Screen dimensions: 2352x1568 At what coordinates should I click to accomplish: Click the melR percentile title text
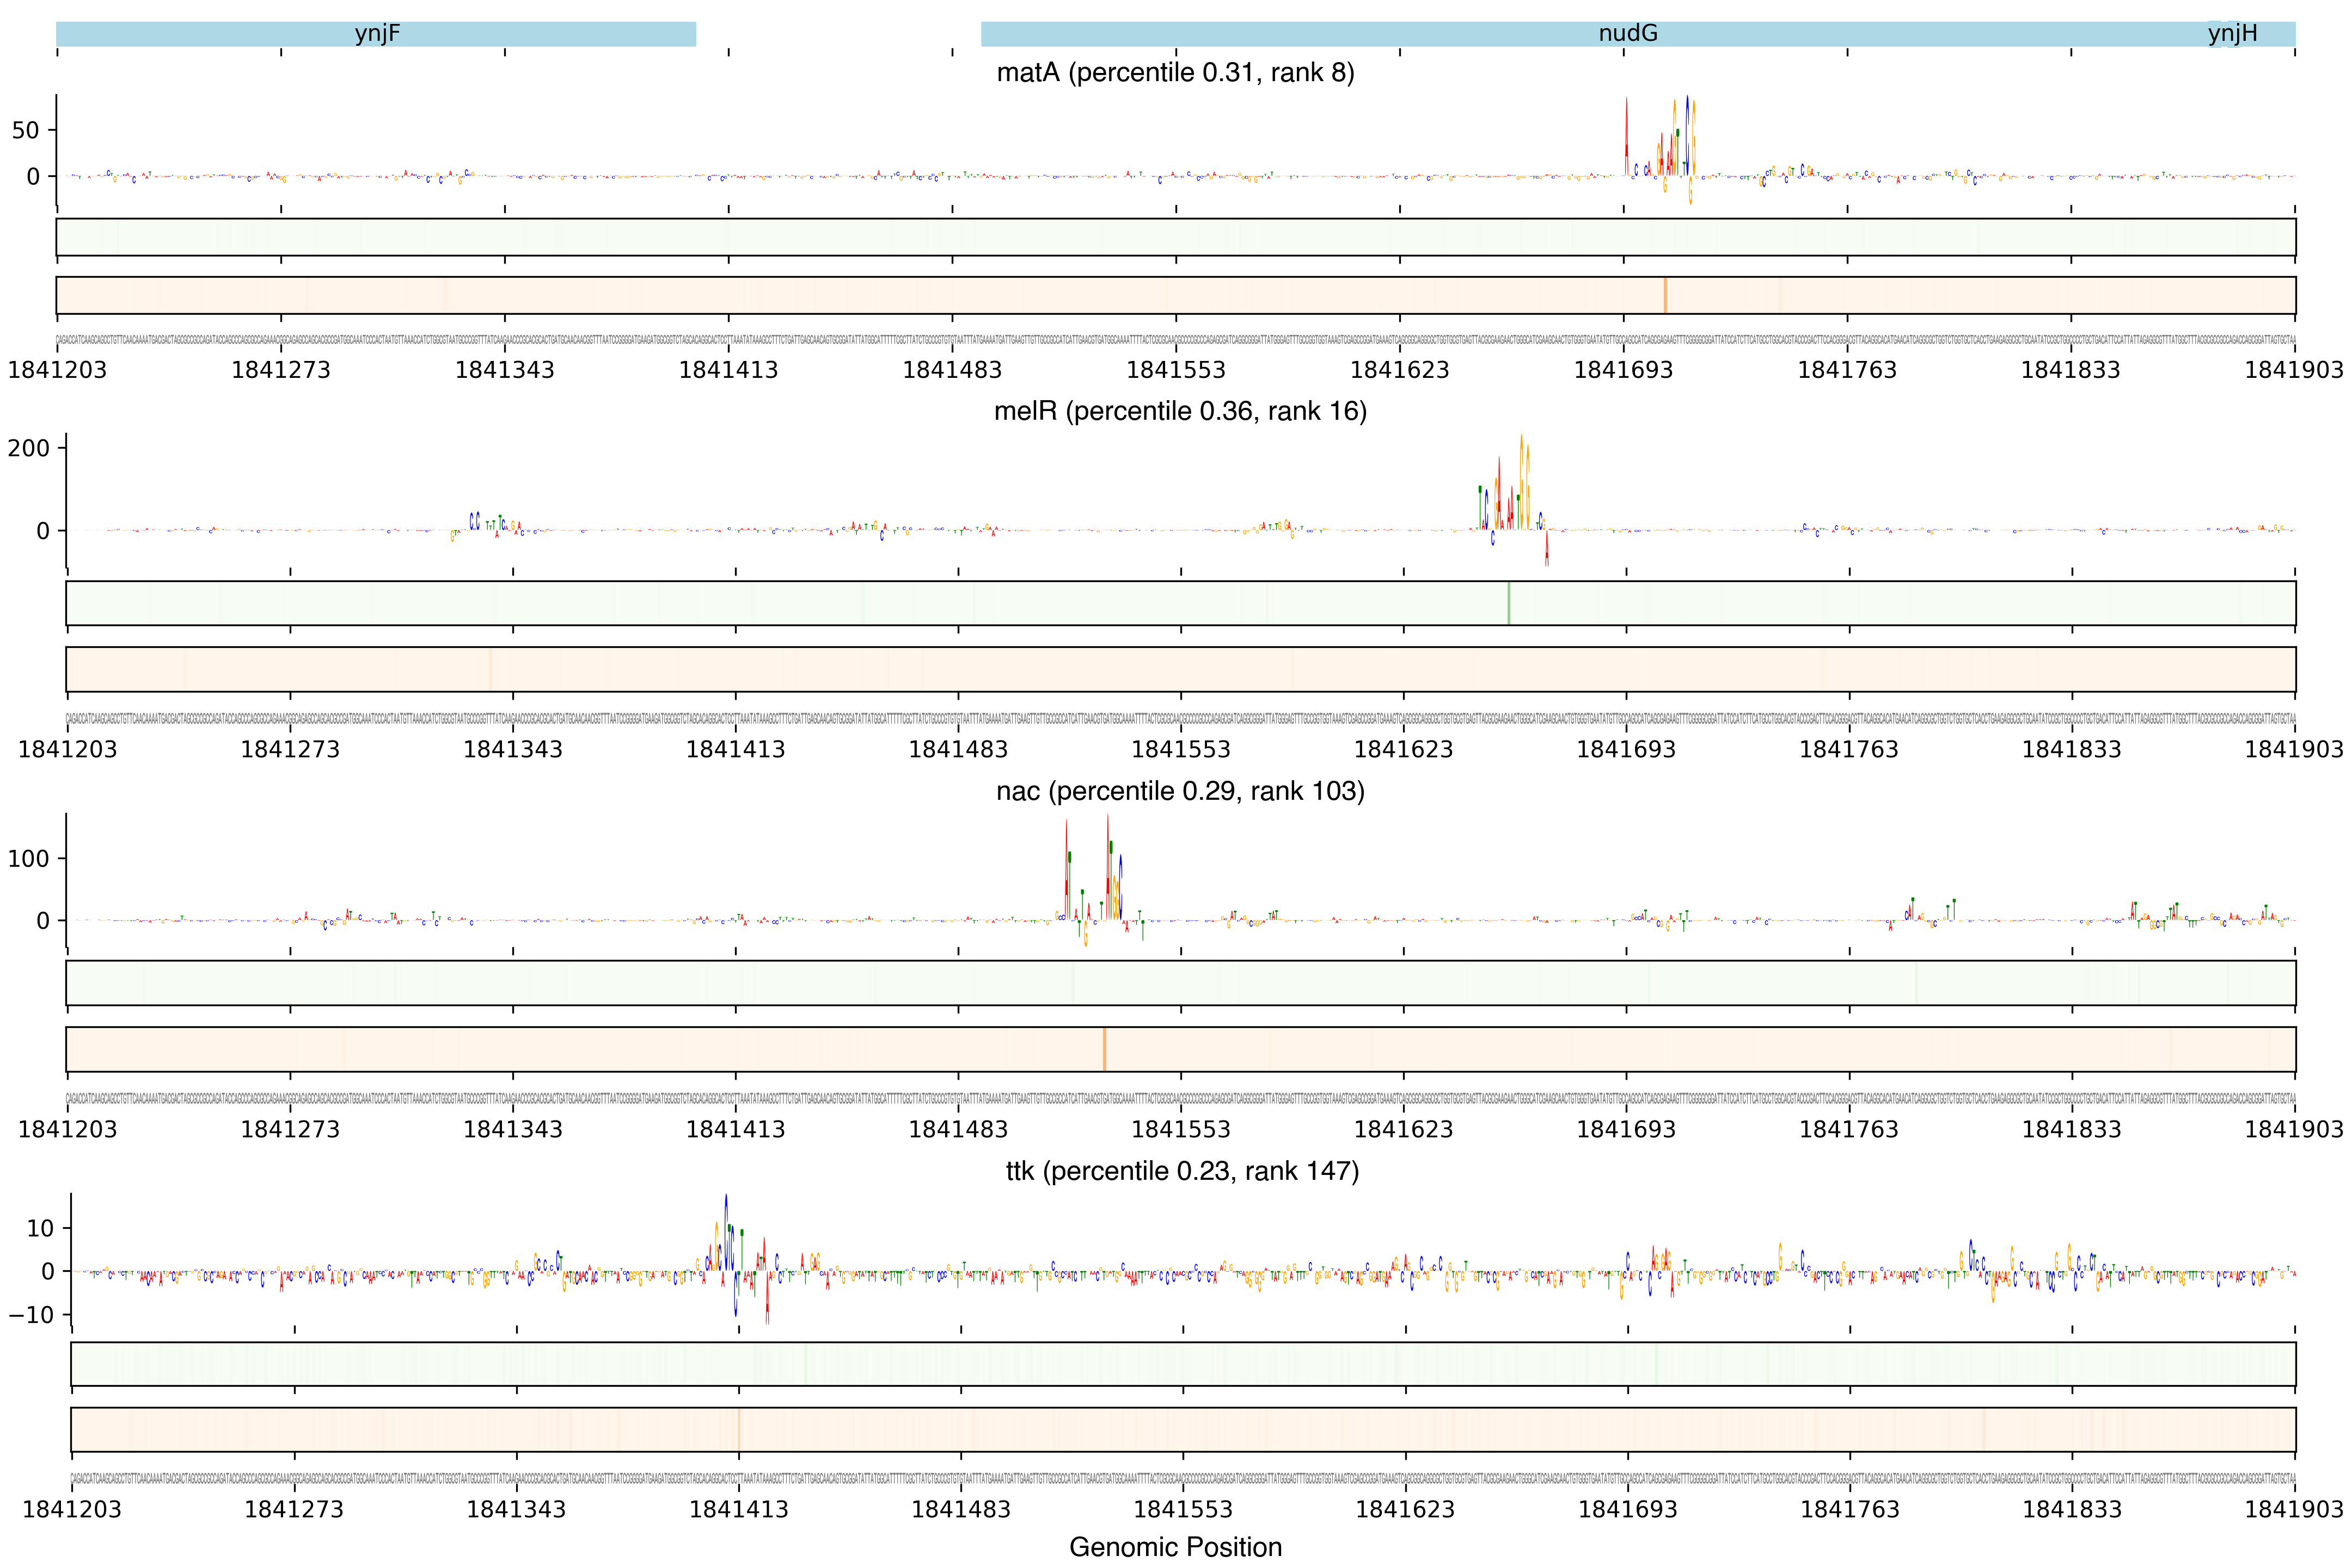(x=1180, y=411)
